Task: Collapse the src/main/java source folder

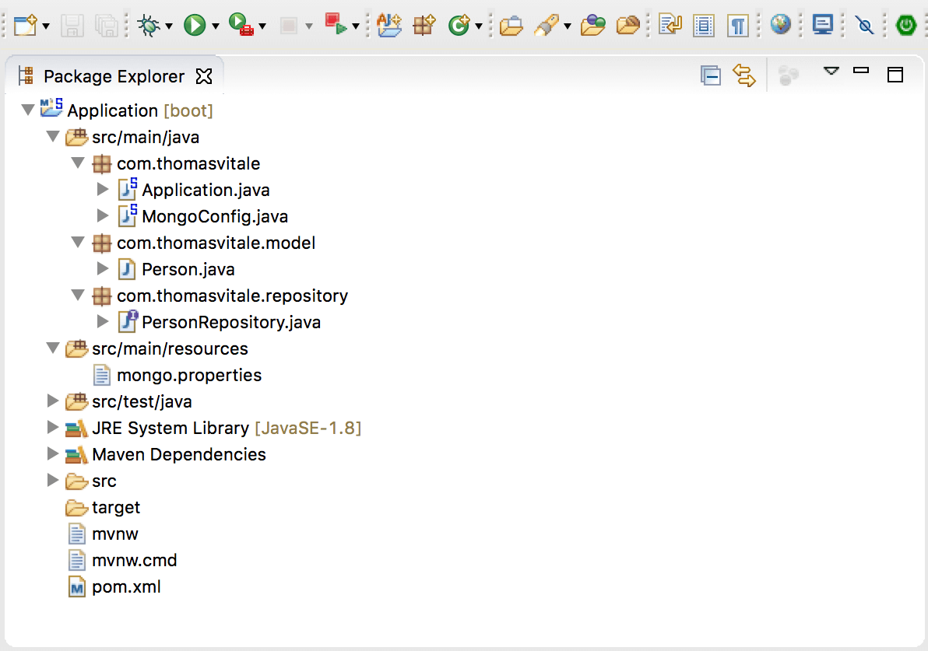Action: click(x=53, y=137)
